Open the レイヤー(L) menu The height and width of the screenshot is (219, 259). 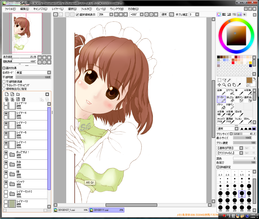coord(58,9)
